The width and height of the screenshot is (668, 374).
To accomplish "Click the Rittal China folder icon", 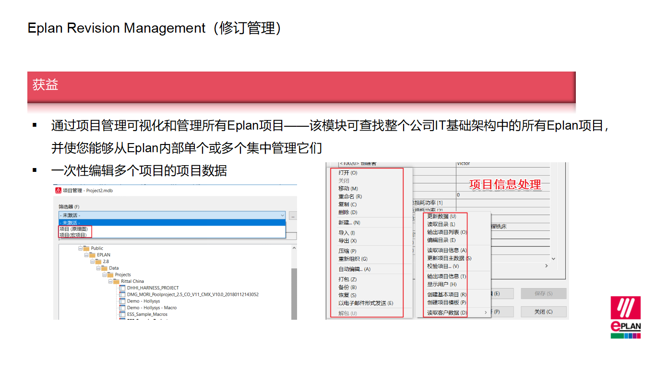I will (x=117, y=281).
